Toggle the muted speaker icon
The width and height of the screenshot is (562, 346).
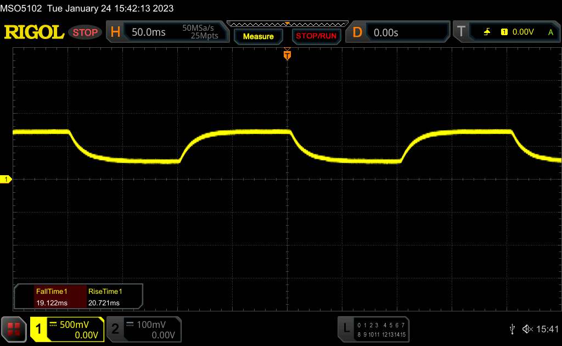[x=527, y=329]
